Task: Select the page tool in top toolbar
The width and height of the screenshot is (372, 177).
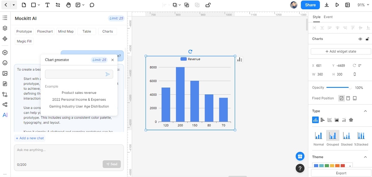Action: point(24,5)
